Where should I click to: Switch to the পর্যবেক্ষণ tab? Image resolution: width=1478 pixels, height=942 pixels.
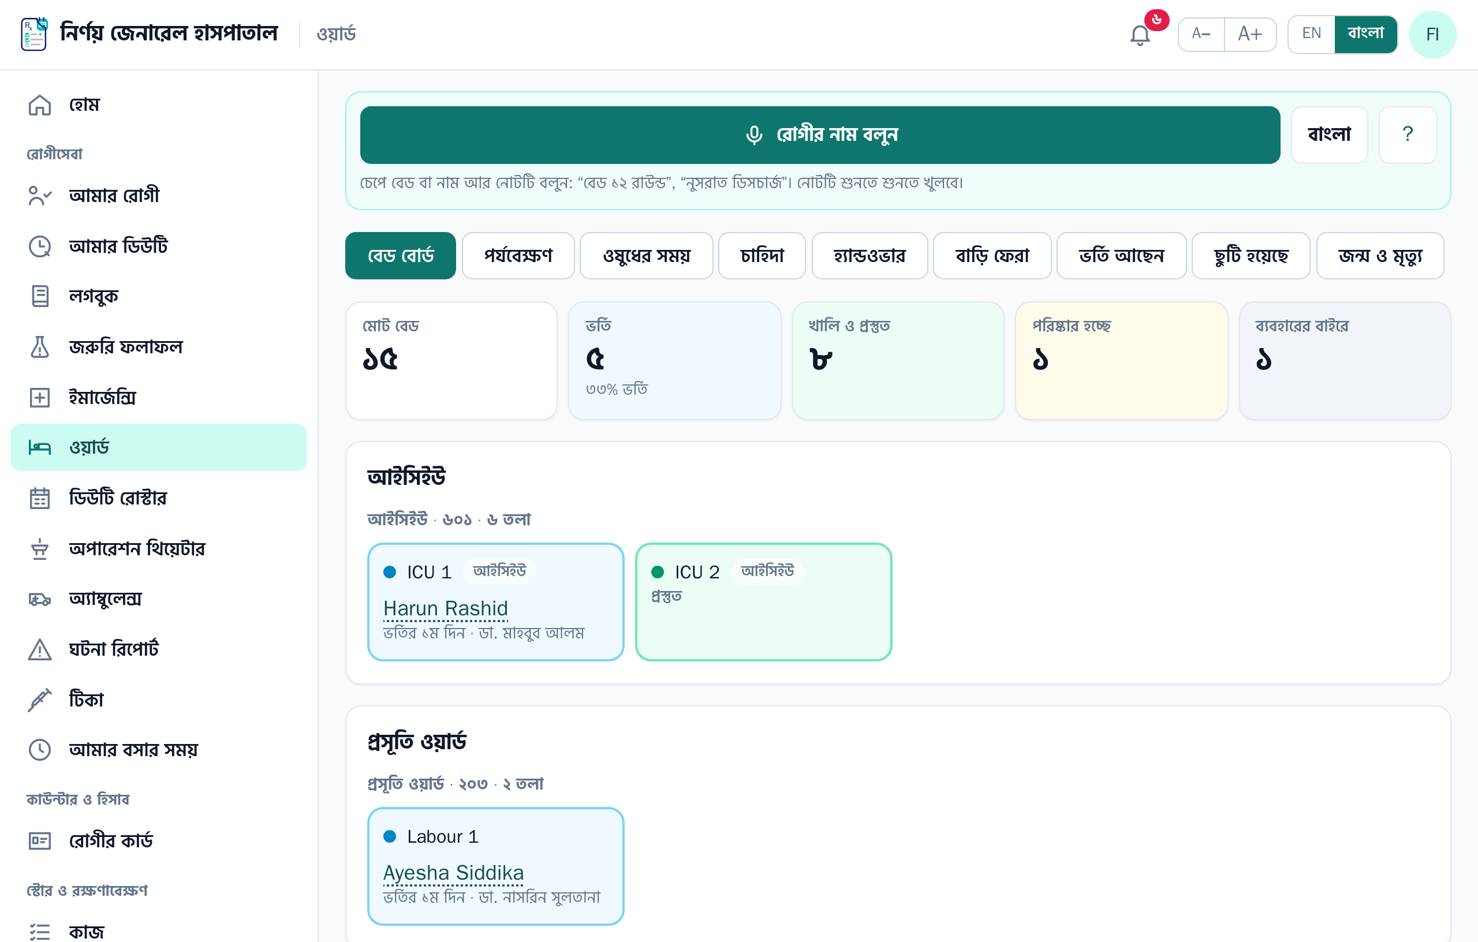click(518, 255)
